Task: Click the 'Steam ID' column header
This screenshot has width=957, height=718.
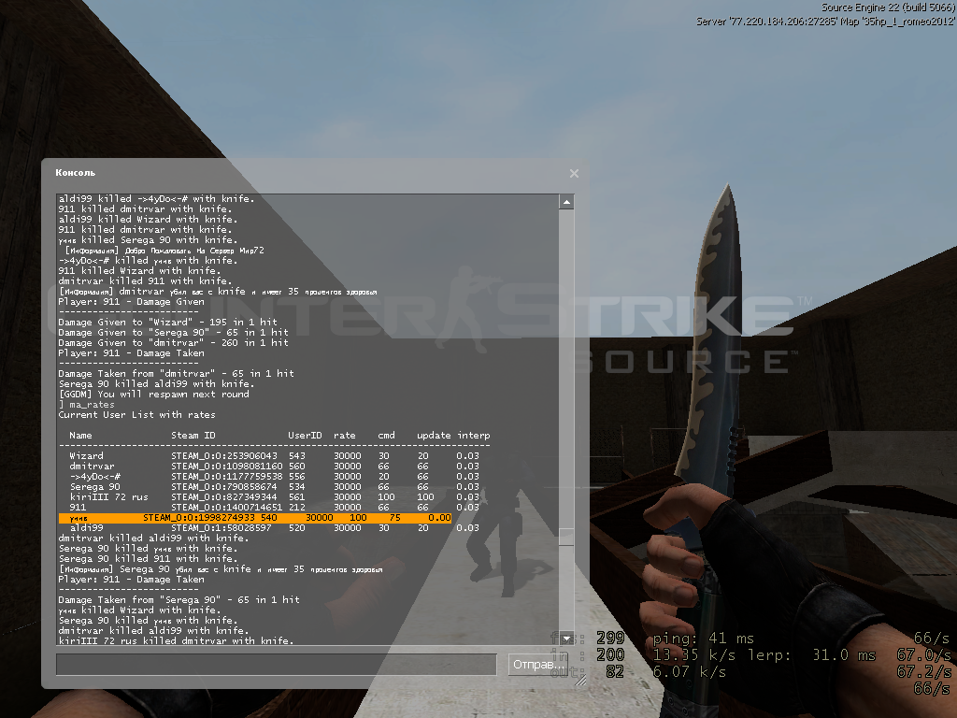Action: 193,436
